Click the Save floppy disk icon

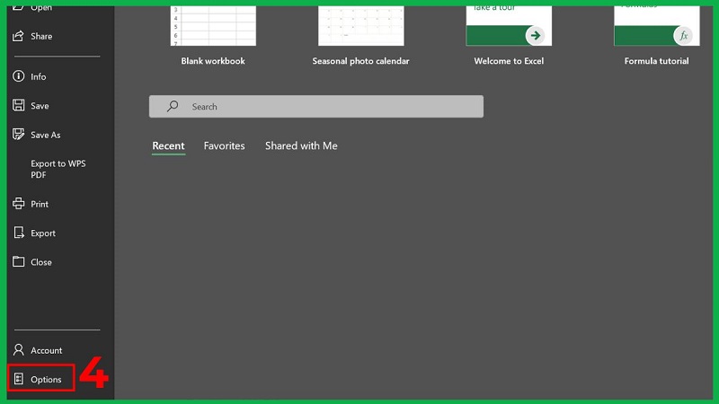pos(19,106)
